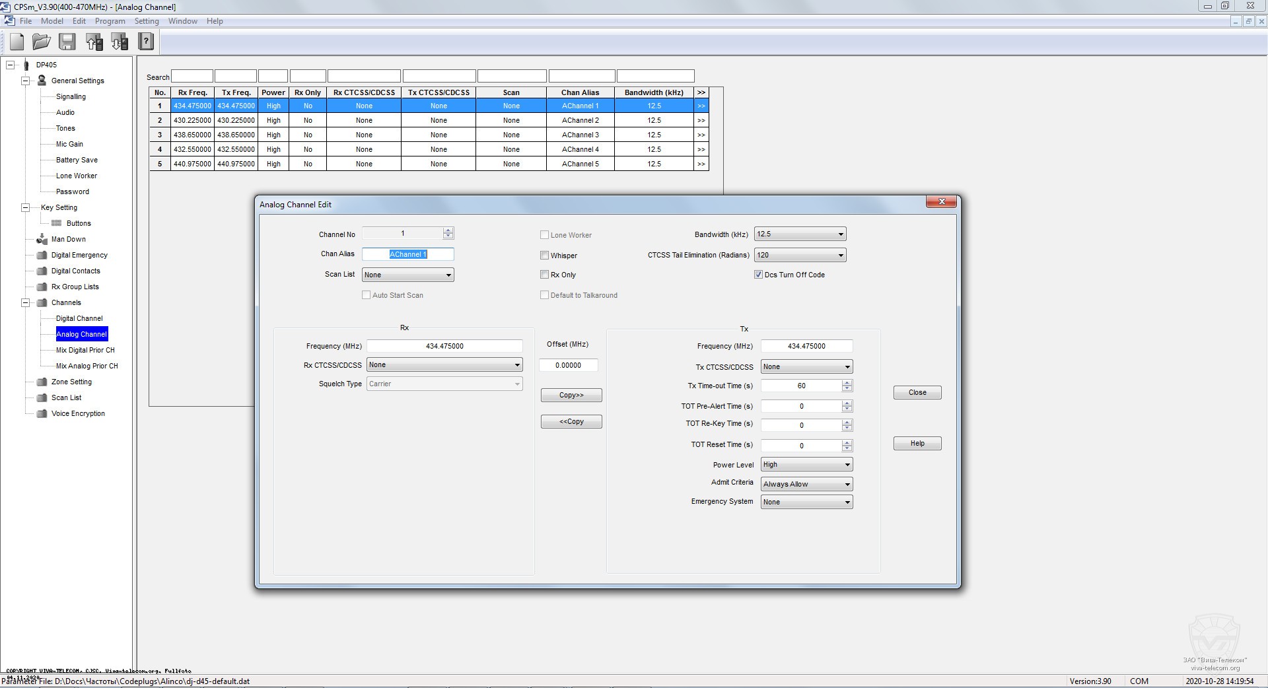Click the DP405 radio icon in tree
The image size is (1268, 688).
(x=26, y=65)
